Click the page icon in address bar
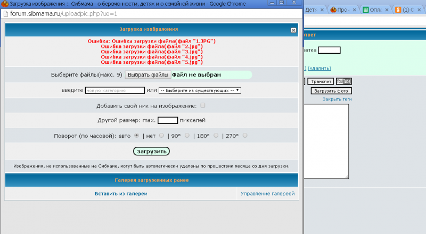 [6, 14]
